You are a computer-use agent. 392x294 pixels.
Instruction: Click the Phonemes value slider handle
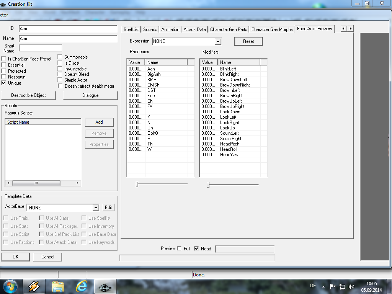(137, 185)
